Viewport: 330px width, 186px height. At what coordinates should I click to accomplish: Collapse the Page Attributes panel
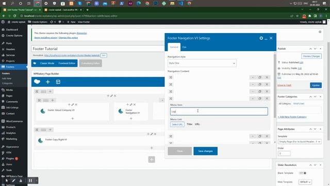coord(320,129)
